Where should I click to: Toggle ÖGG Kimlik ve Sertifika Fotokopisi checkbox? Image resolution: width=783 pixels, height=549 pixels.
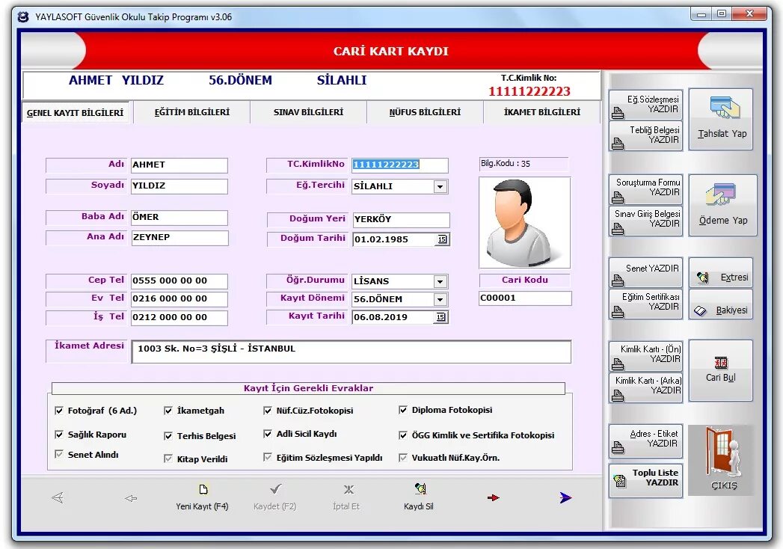403,435
